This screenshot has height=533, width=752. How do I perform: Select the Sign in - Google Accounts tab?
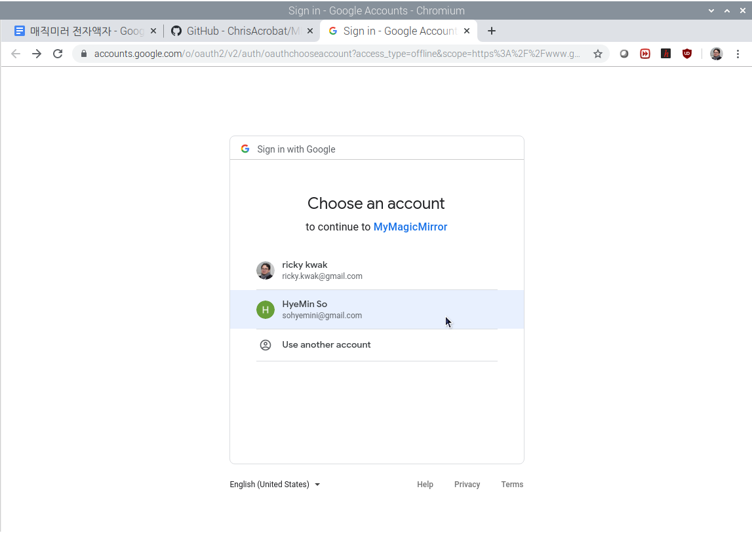pyautogui.click(x=398, y=31)
